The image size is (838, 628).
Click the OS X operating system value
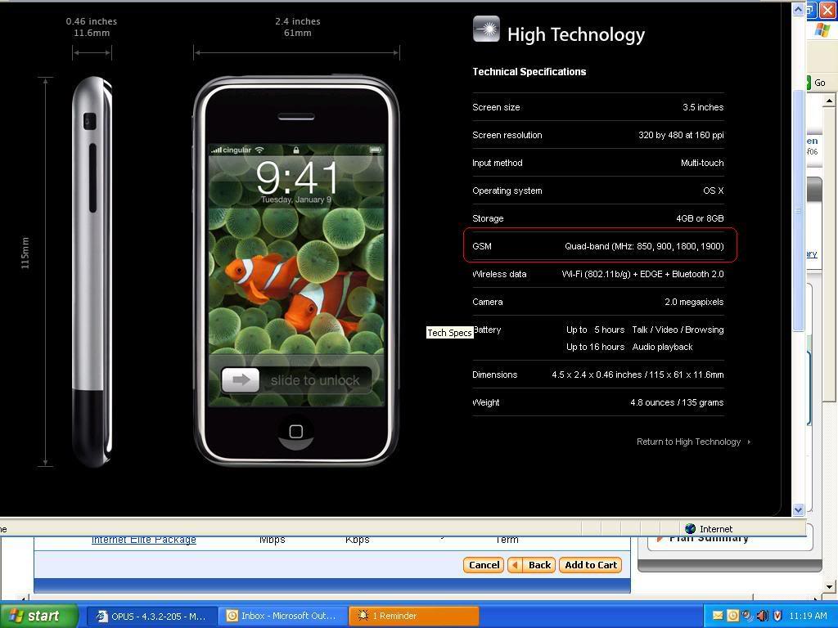(x=713, y=191)
